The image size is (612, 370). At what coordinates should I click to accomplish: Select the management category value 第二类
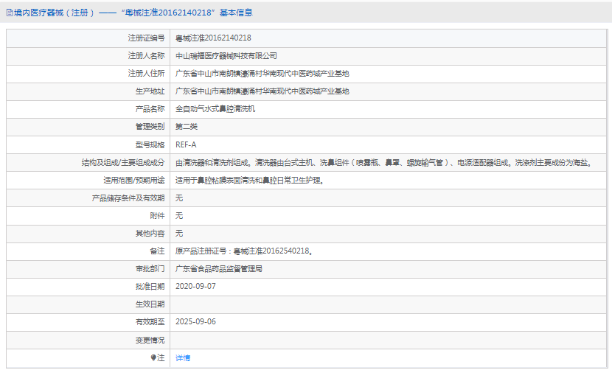tap(186, 127)
